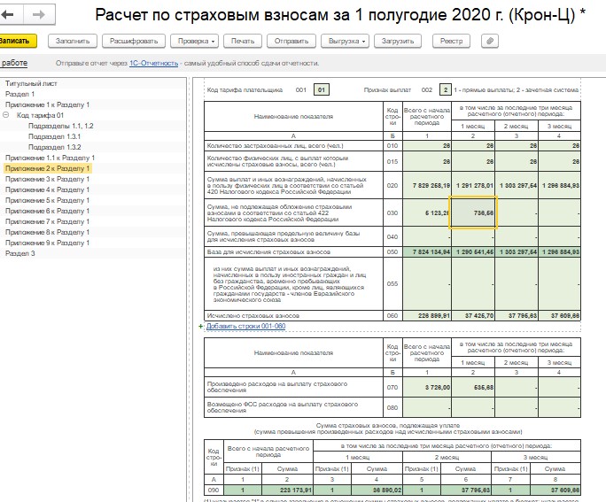
Task: Open the работе status link
Action: (x=14, y=63)
